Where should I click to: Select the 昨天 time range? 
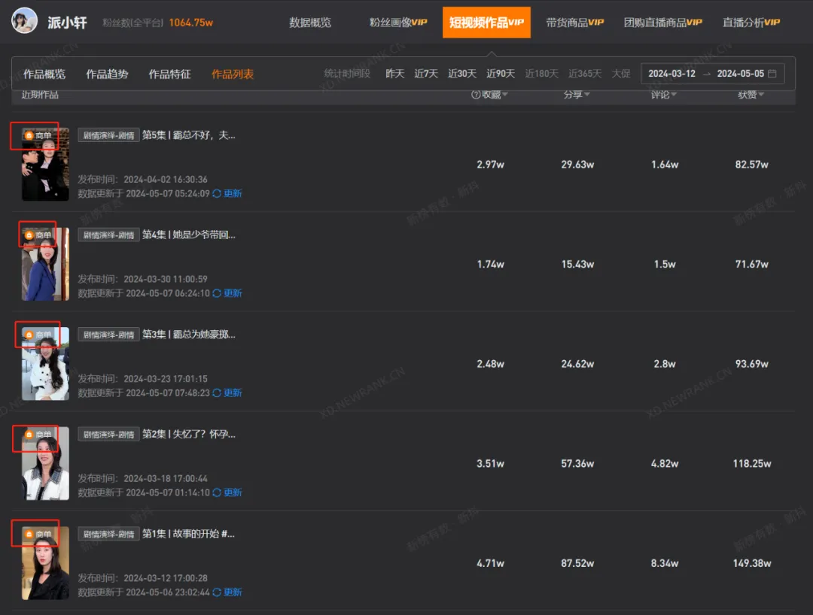[395, 74]
